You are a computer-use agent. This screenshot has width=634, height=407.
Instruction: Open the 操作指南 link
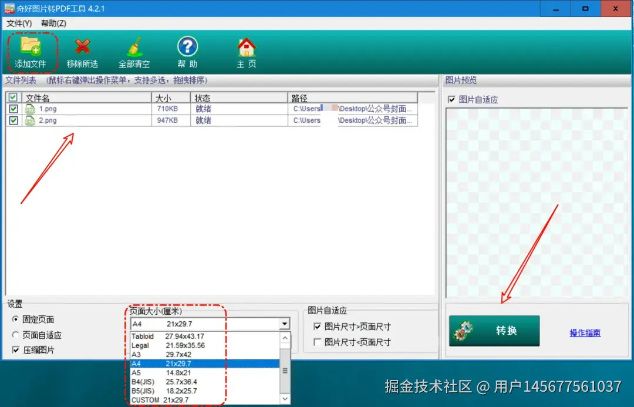(585, 333)
